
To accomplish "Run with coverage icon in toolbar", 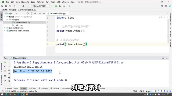I will 60,6.
